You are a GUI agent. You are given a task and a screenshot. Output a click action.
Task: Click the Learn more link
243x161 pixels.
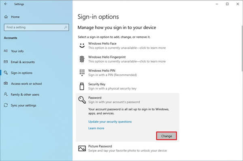pos(96,128)
